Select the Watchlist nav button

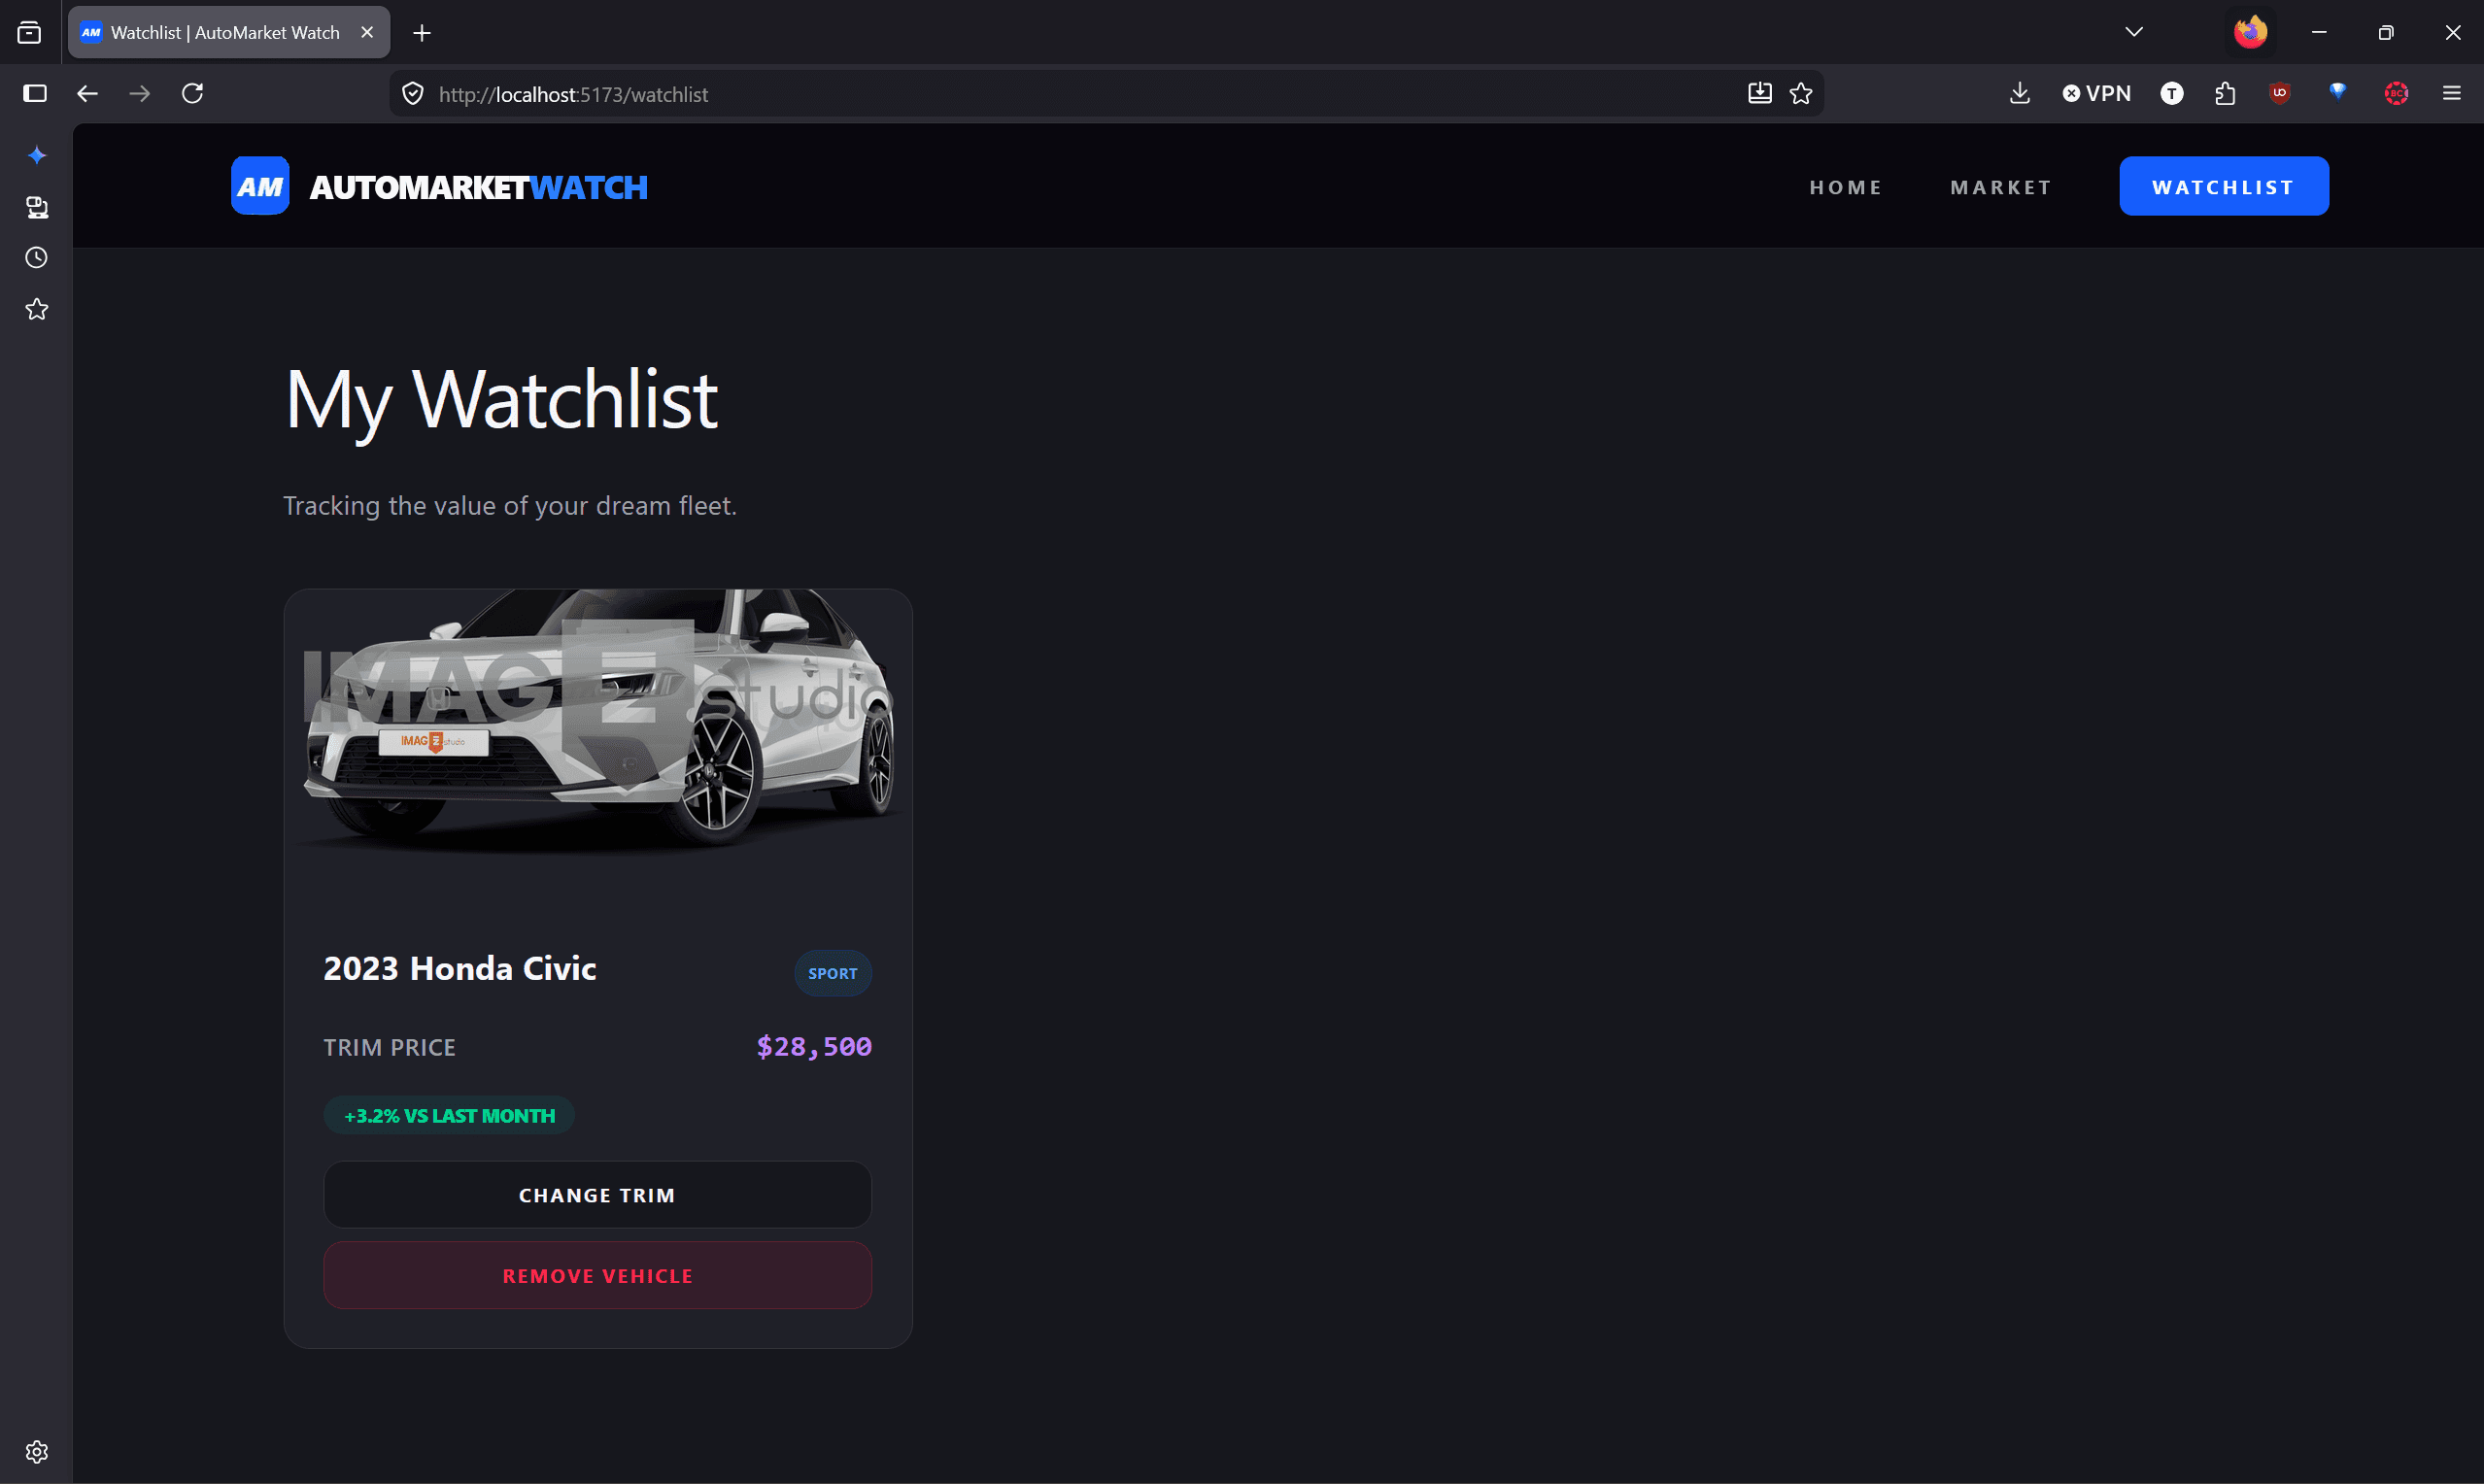pos(2223,186)
